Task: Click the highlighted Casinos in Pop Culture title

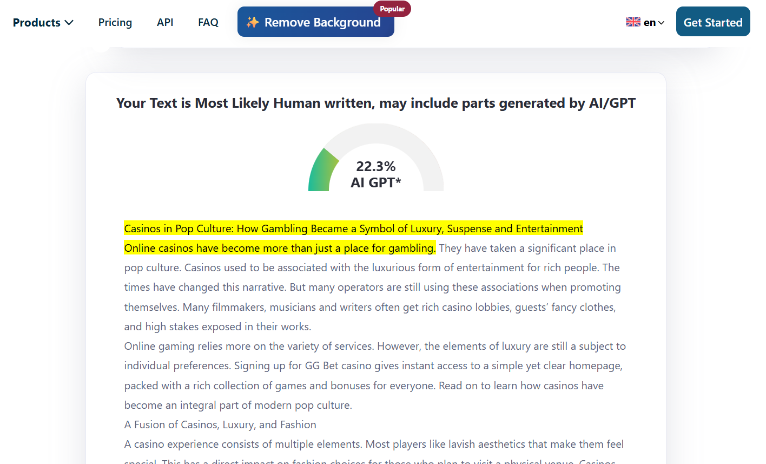Action: coord(354,228)
